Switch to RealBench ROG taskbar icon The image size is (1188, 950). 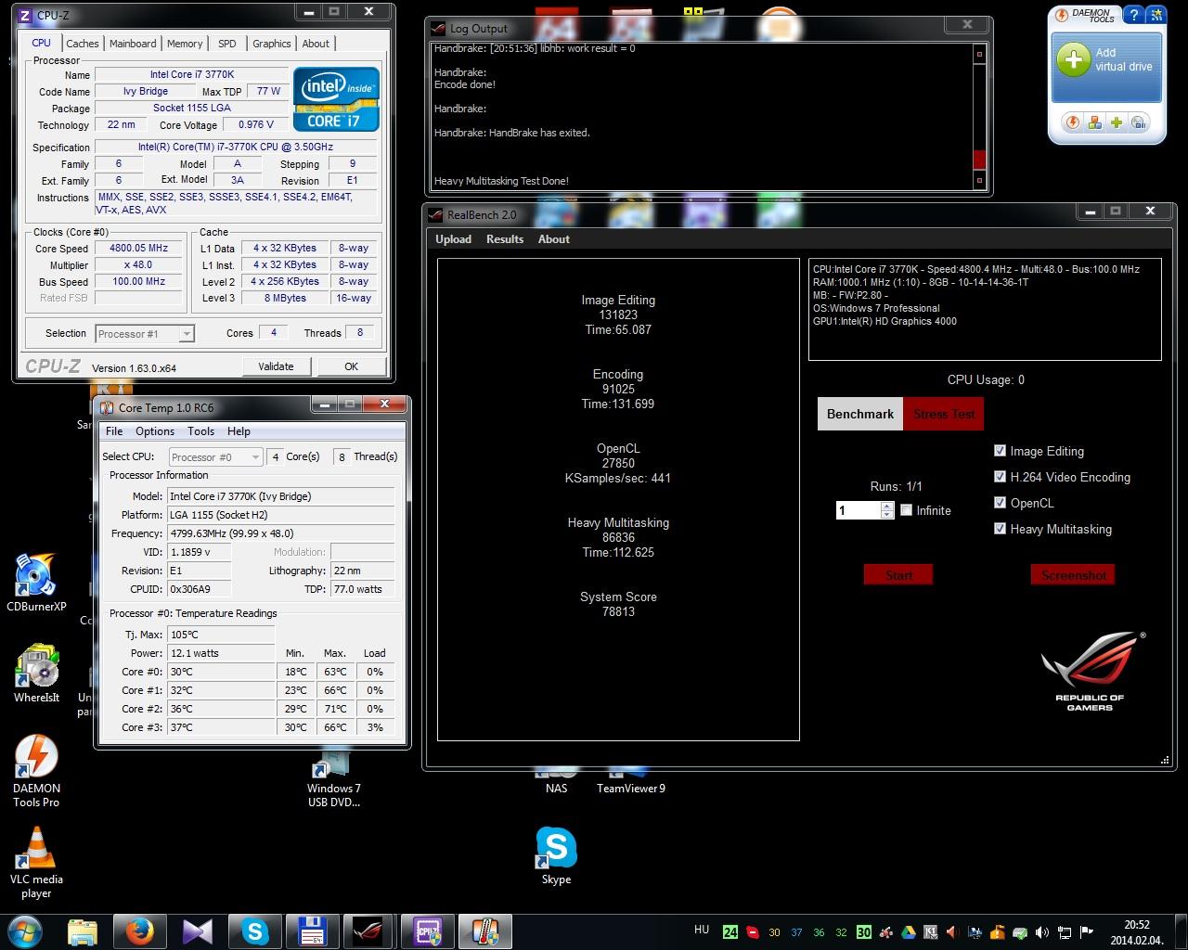tap(368, 931)
